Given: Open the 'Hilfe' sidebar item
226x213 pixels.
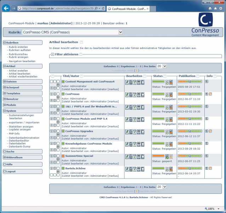Looking at the screenshot, I should tap(23, 164).
